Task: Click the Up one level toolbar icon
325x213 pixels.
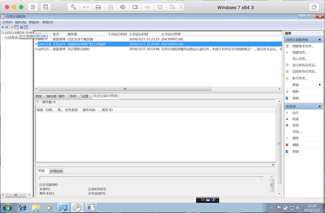Action: [x=12, y=27]
